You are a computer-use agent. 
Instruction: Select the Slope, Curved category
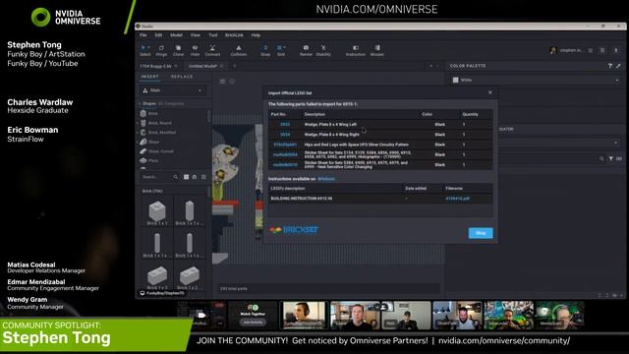[161, 151]
